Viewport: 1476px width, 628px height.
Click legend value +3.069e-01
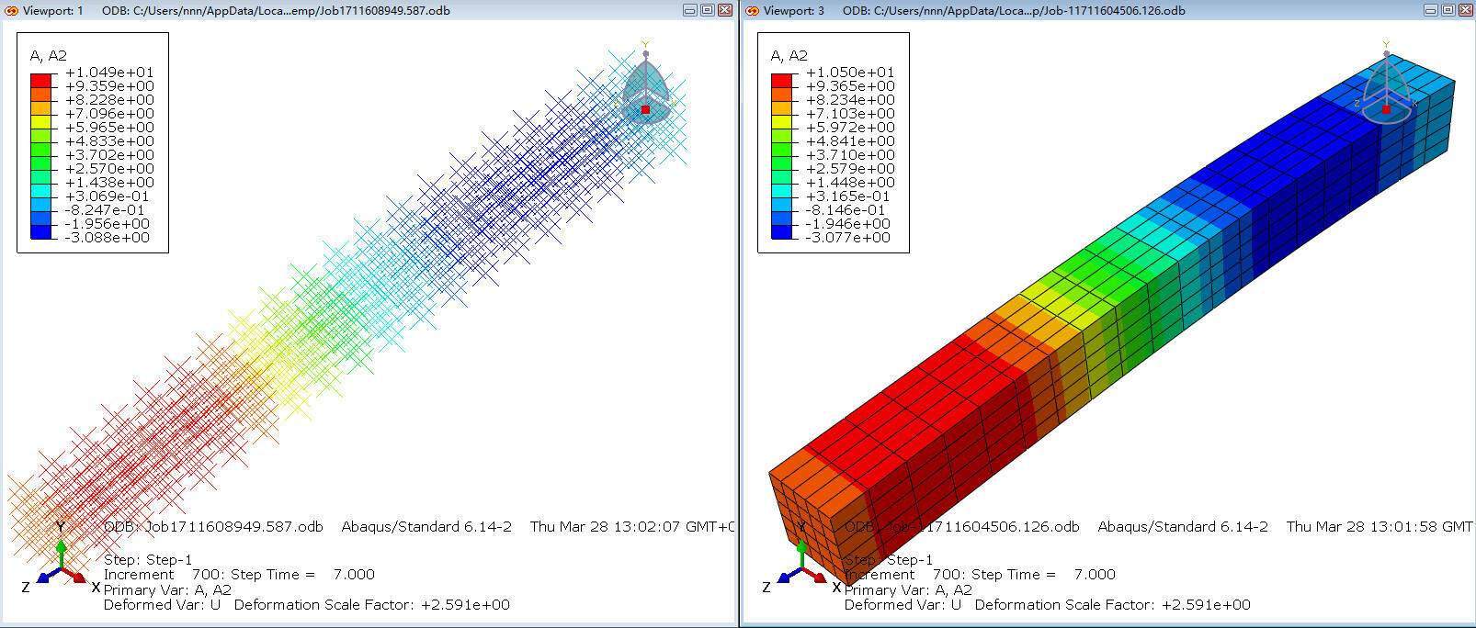click(x=107, y=196)
